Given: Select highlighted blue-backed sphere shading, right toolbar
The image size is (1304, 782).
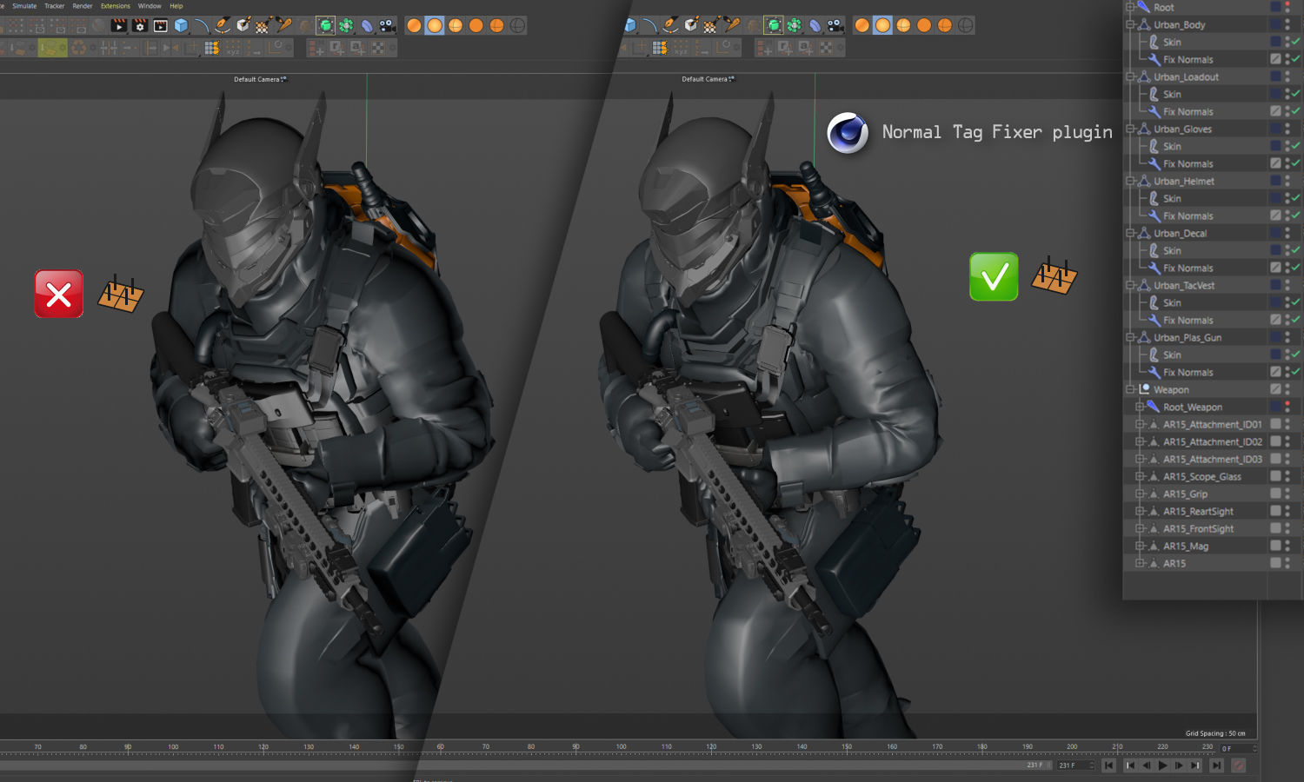Looking at the screenshot, I should tap(882, 25).
